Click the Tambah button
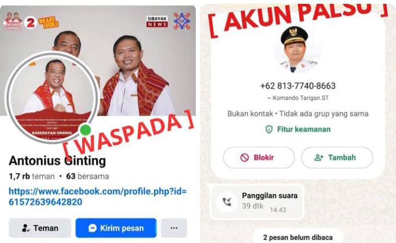Image resolution: width=396 pixels, height=243 pixels. (x=337, y=157)
